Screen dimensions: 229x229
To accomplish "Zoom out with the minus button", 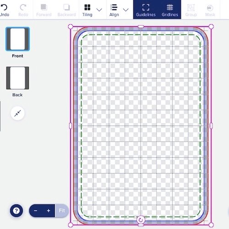I will coord(36,211).
